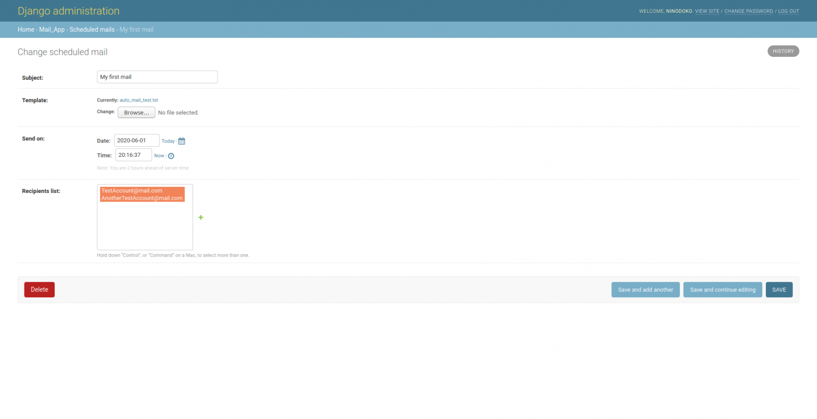
Task: Navigate to Home in the breadcrumb
Action: [x=26, y=29]
